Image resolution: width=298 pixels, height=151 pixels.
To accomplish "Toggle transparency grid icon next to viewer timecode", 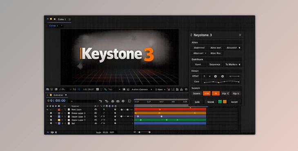I will [98, 89].
